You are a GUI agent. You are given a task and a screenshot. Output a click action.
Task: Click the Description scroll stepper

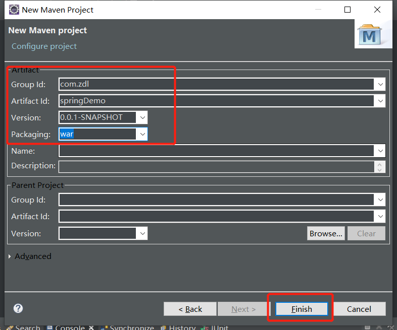coord(379,167)
